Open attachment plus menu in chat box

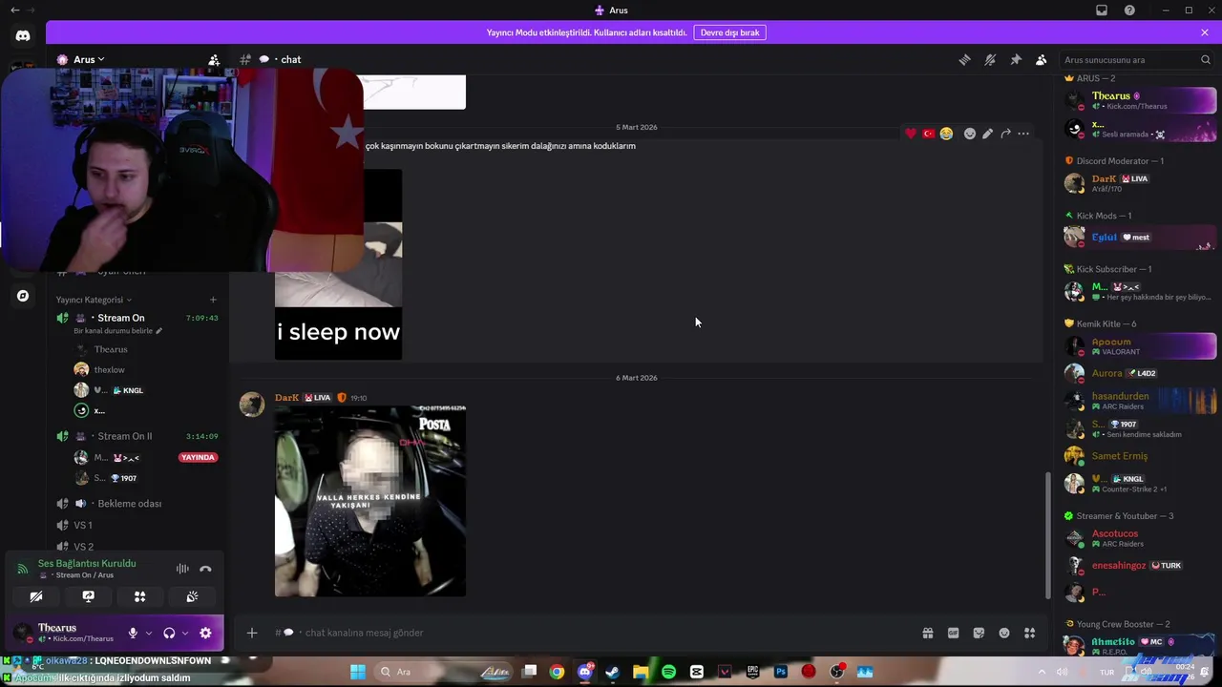(252, 633)
